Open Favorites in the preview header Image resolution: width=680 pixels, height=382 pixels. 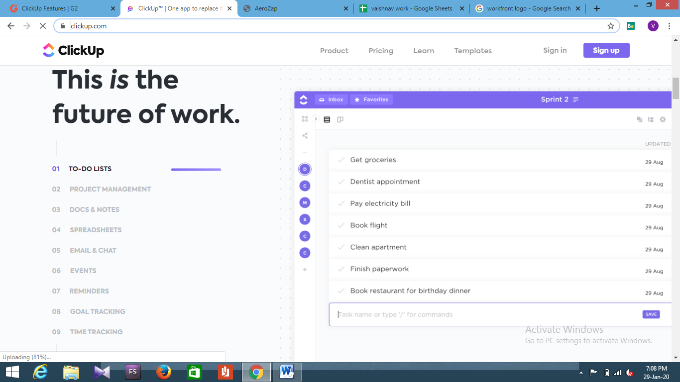point(371,99)
